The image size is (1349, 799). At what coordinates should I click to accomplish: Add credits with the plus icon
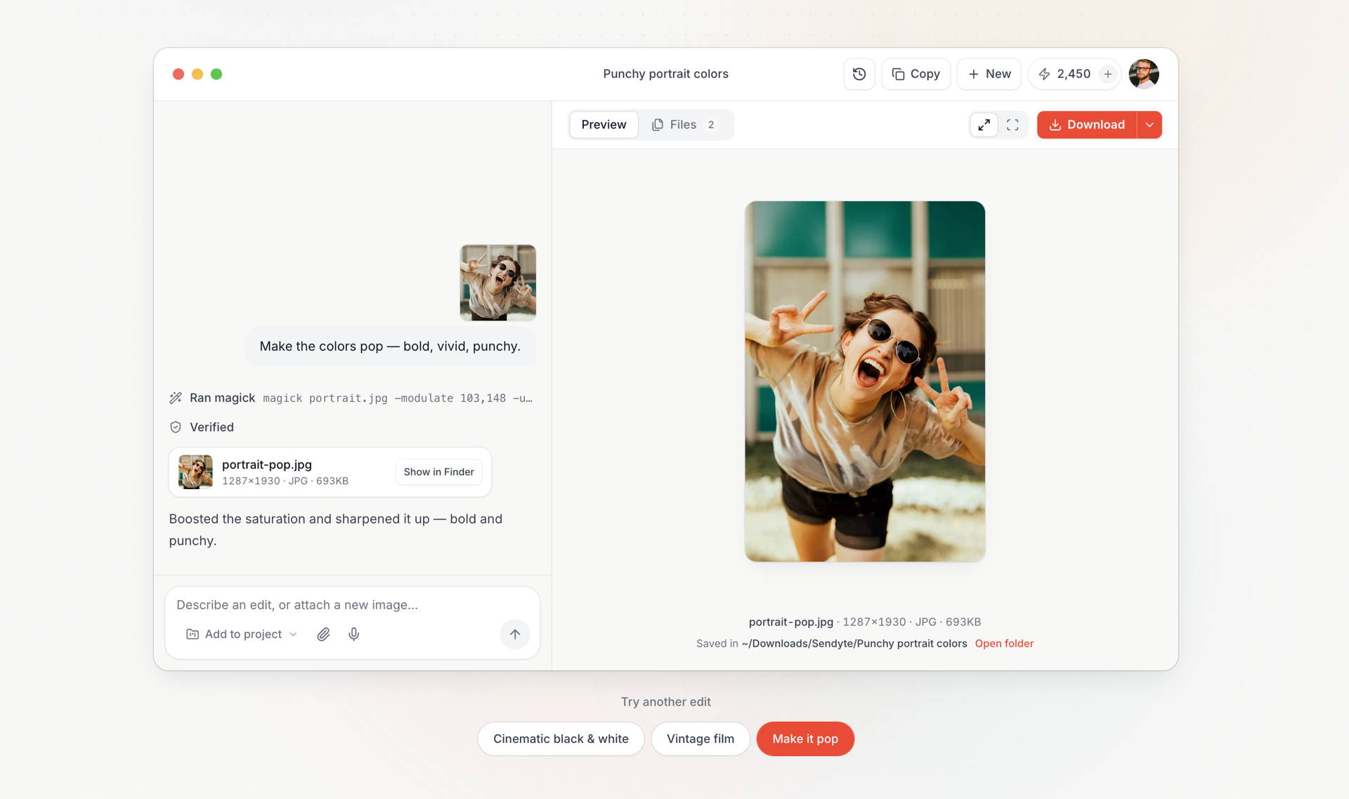coord(1107,74)
